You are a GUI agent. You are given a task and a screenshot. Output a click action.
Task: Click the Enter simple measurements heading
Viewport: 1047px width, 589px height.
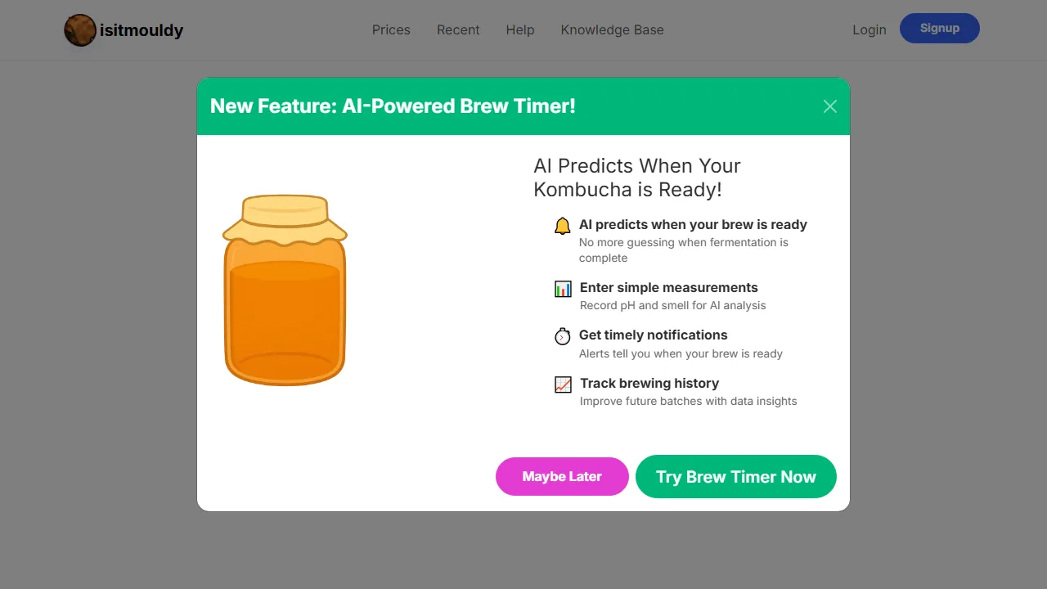[668, 287]
